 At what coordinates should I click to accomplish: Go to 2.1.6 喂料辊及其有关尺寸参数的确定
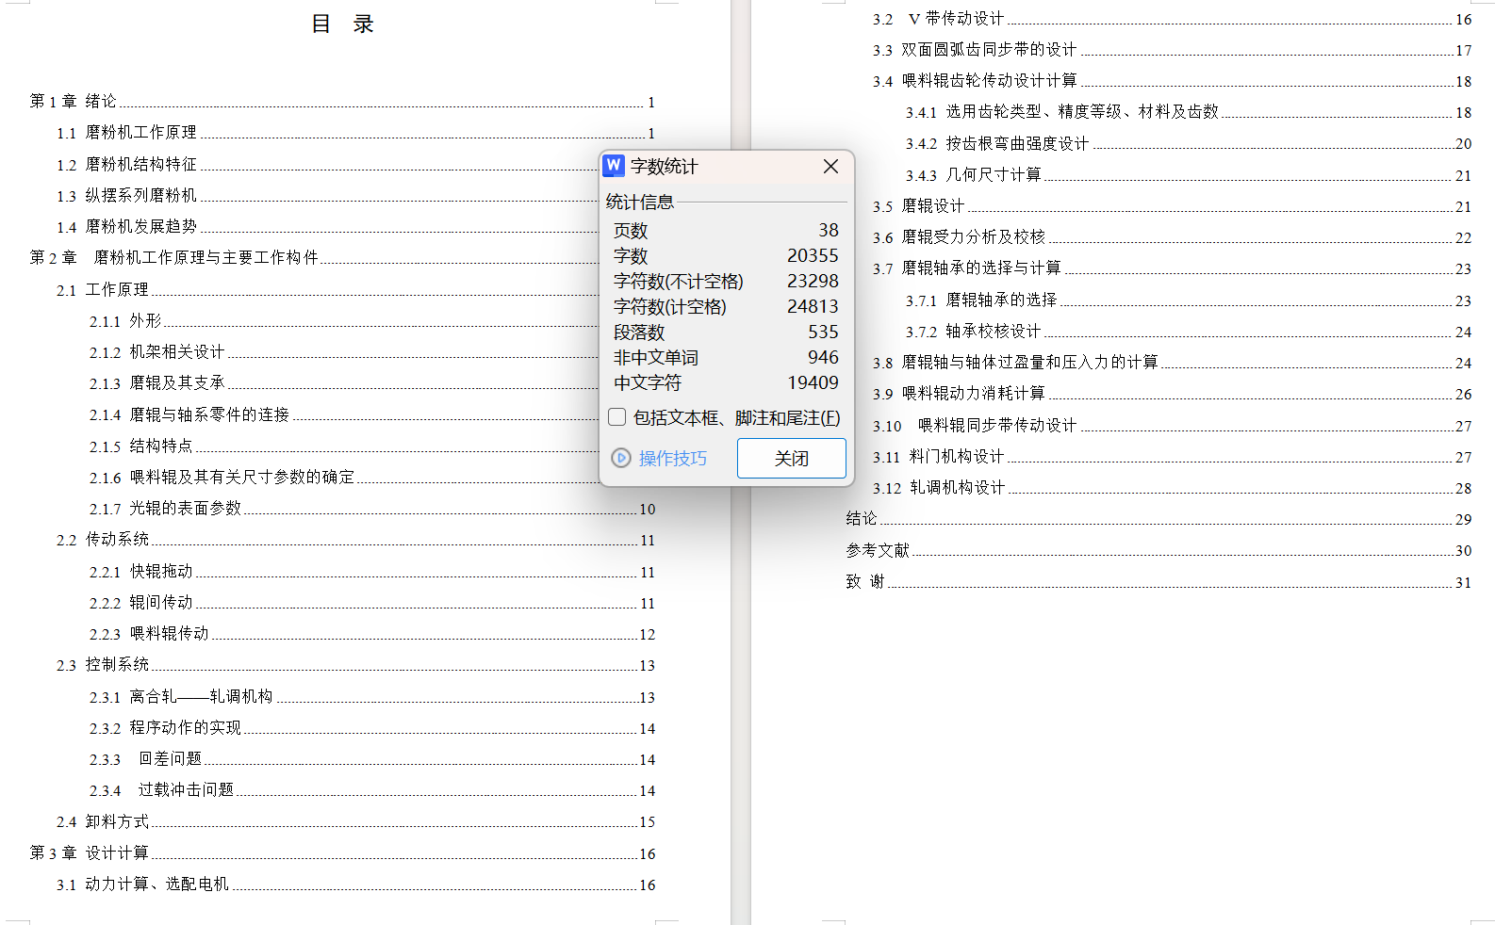344,478
